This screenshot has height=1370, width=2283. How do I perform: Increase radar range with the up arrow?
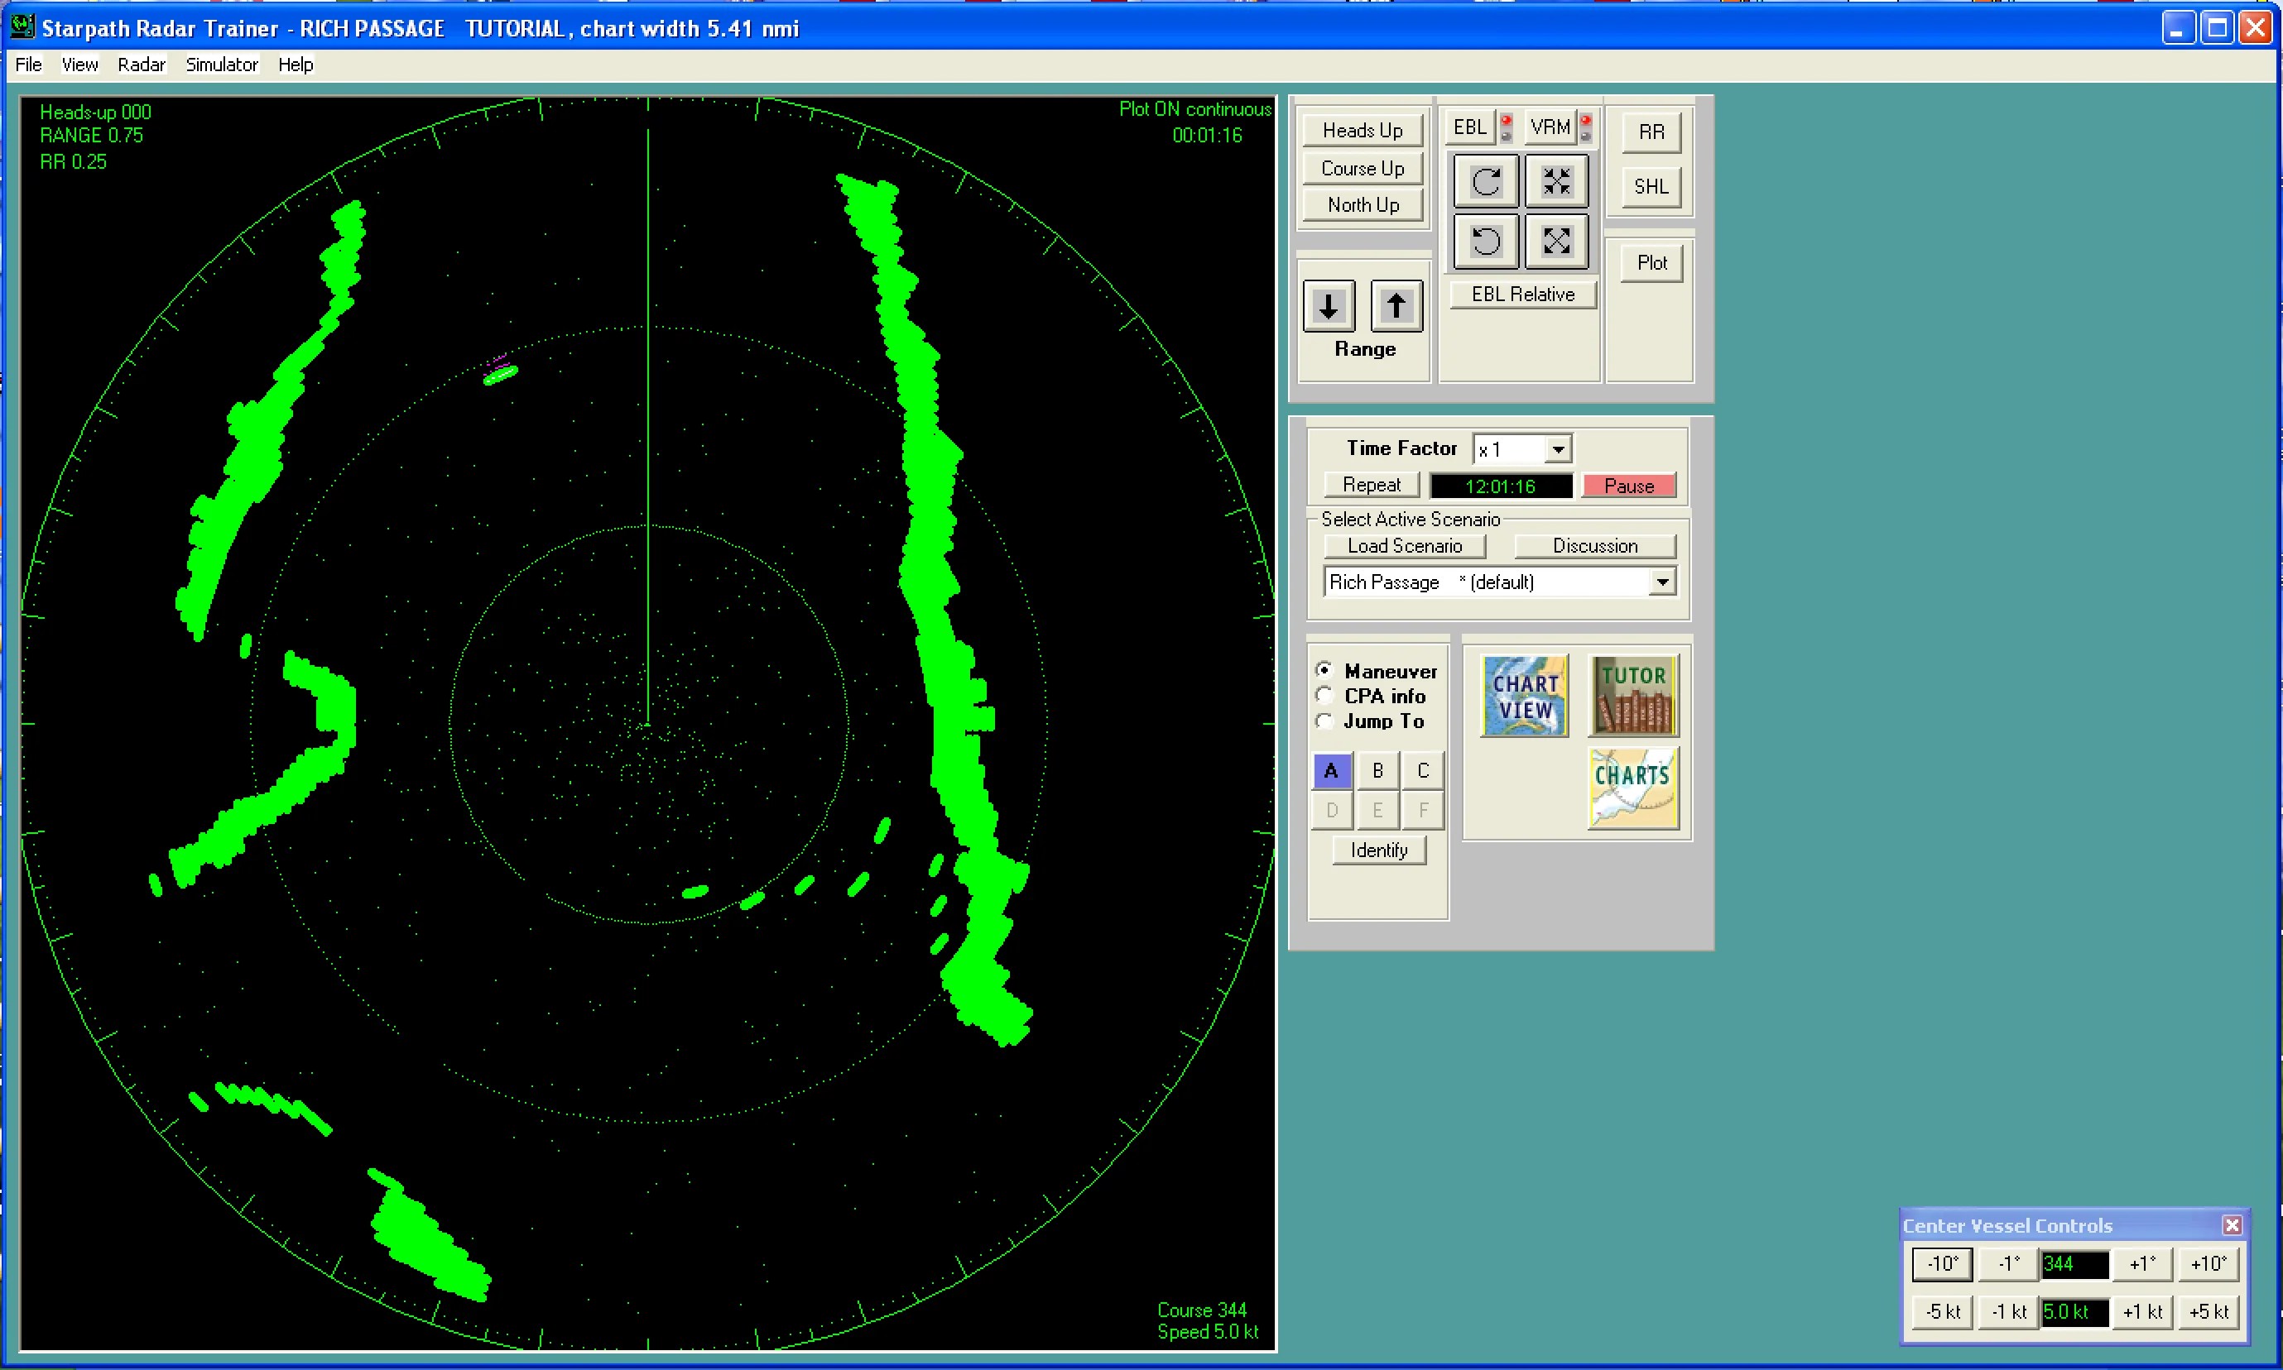[1396, 305]
